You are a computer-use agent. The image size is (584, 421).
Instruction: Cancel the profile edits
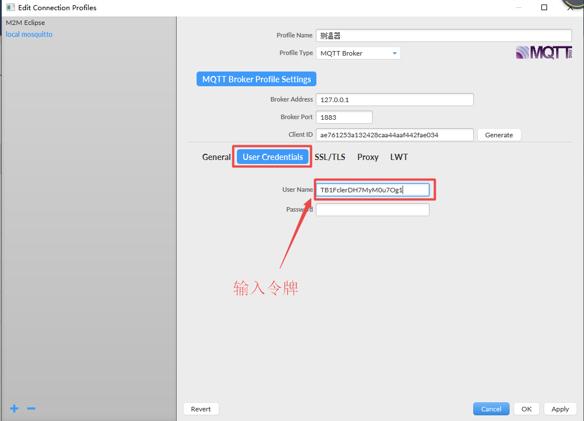pyautogui.click(x=491, y=409)
